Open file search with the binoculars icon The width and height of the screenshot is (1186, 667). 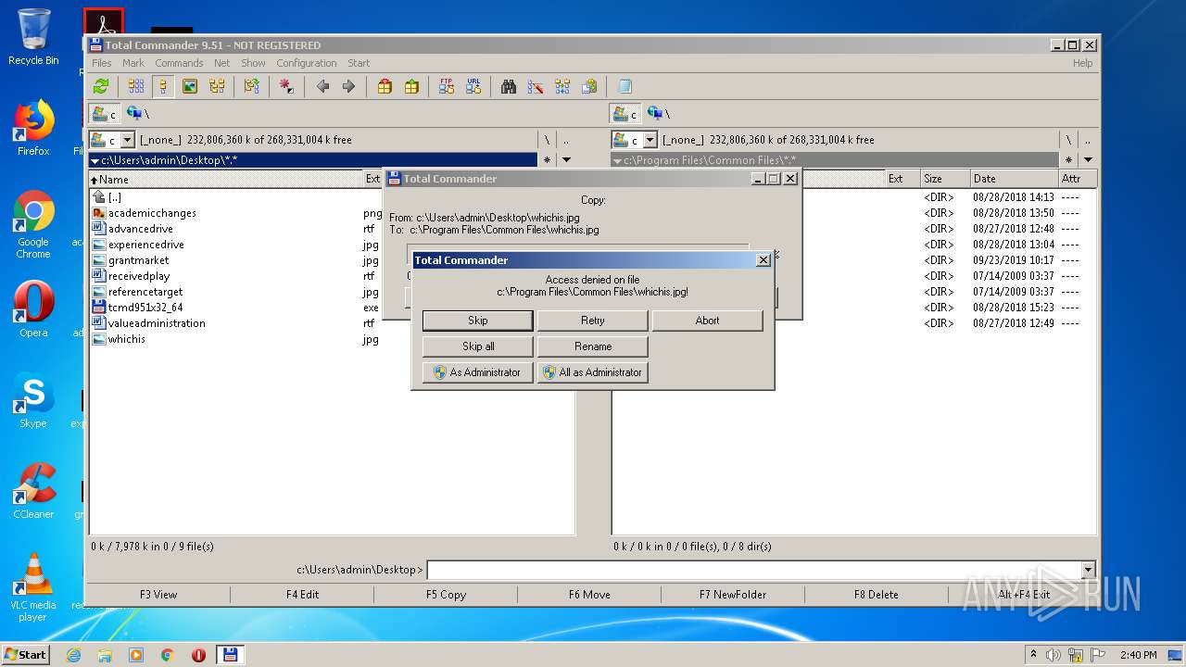coord(509,86)
